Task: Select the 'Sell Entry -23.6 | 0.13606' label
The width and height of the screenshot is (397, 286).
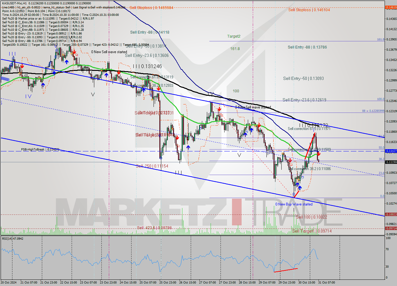Action: click(147, 56)
